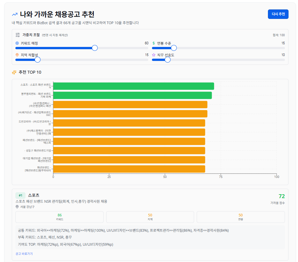Click the #1 rank badge on the 스포츠 card
Image resolution: width=298 pixels, height=262 pixels.
tap(20, 195)
